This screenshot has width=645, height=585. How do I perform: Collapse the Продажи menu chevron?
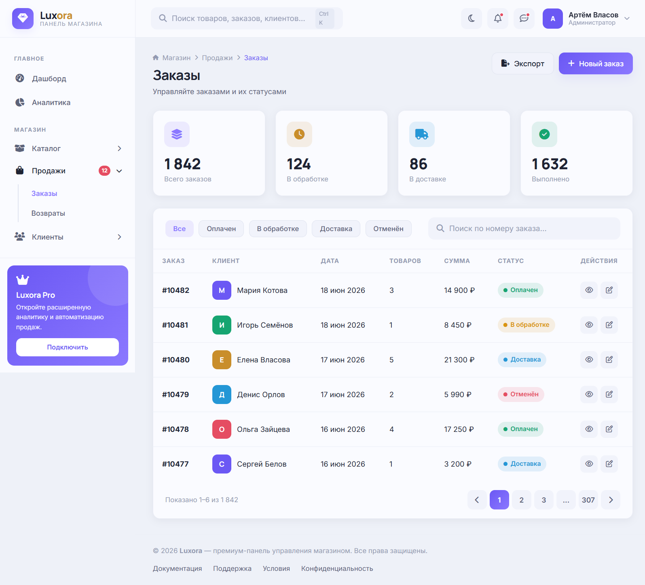(119, 171)
